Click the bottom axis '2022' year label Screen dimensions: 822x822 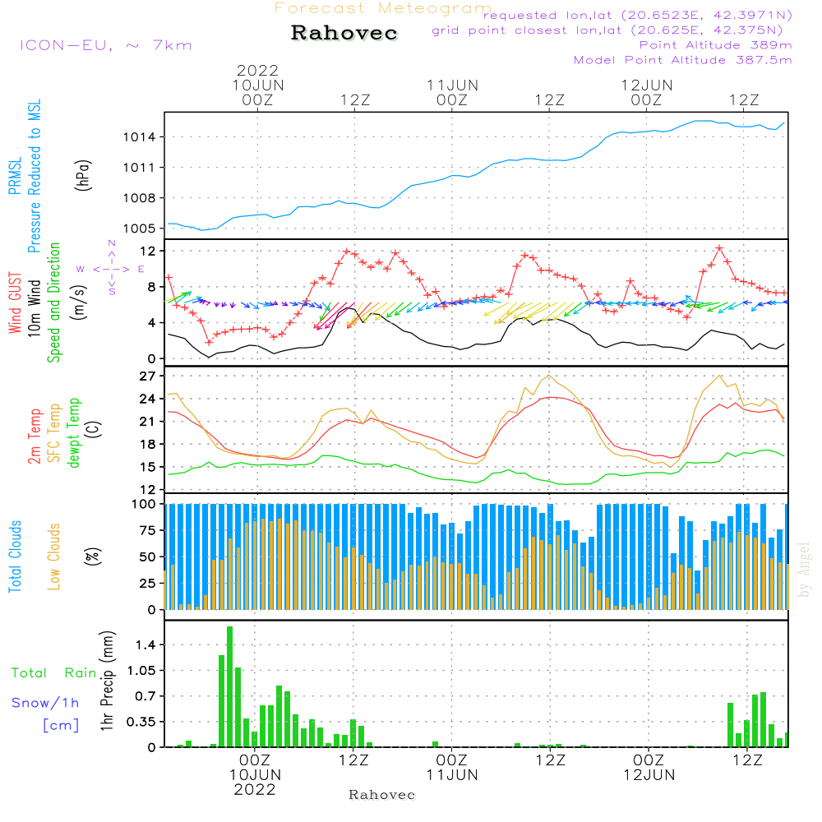coord(255,790)
